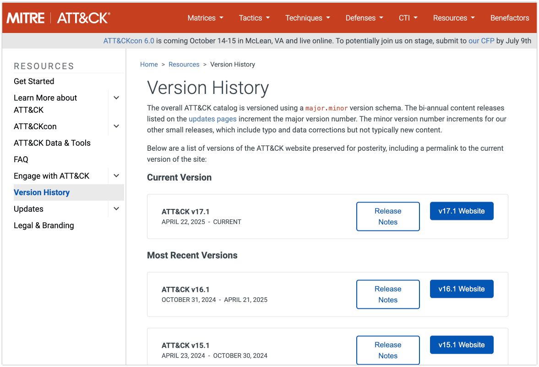Open the v17.1 Website button
Image resolution: width=539 pixels, height=367 pixels.
point(461,211)
